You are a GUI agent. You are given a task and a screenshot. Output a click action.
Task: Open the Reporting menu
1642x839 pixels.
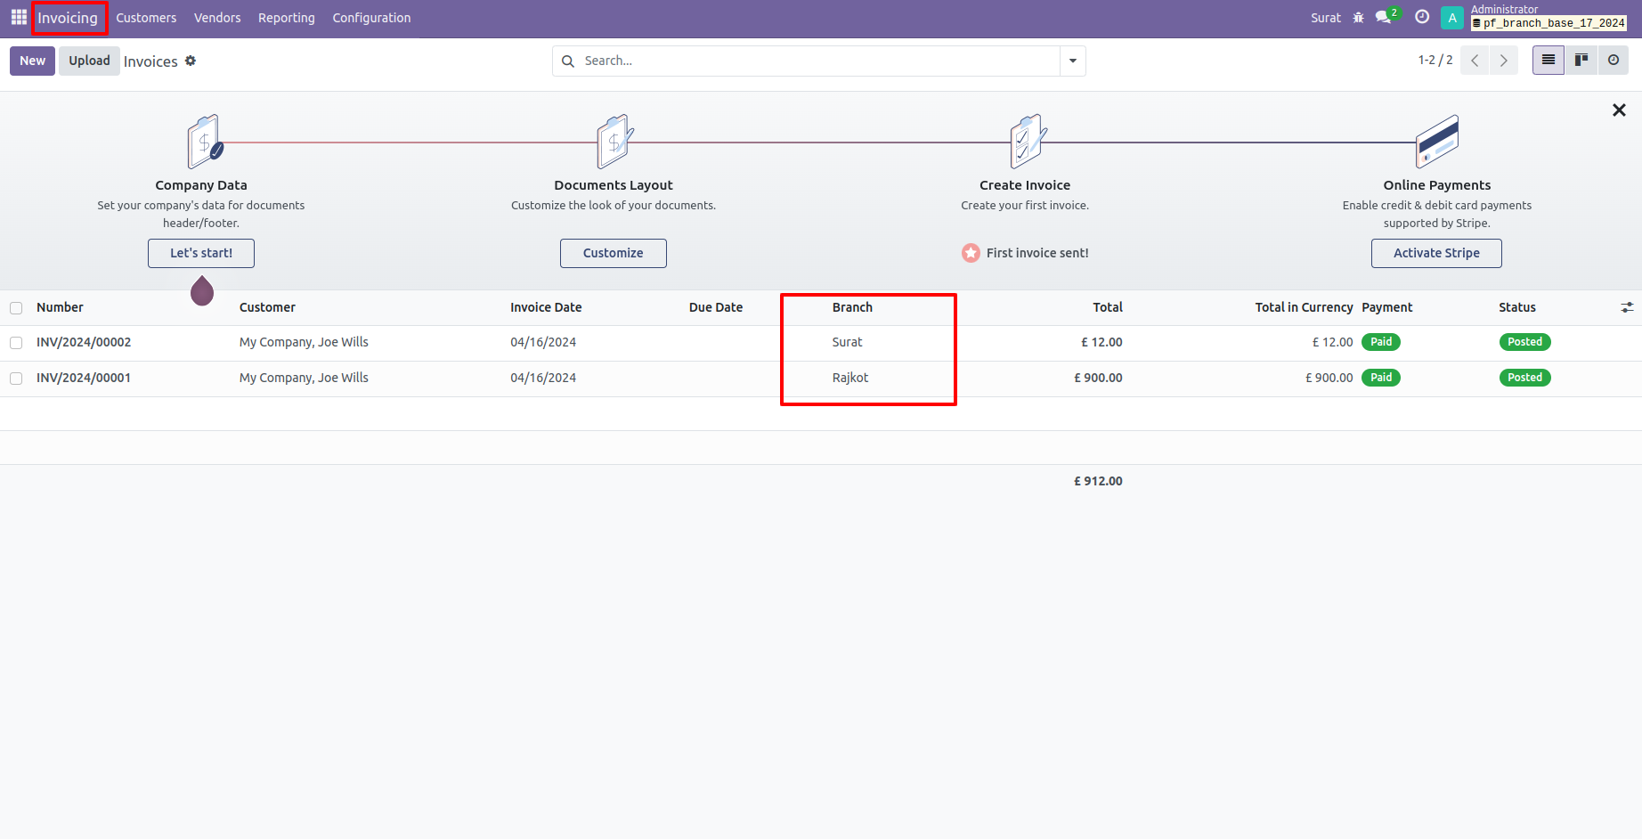(x=286, y=17)
